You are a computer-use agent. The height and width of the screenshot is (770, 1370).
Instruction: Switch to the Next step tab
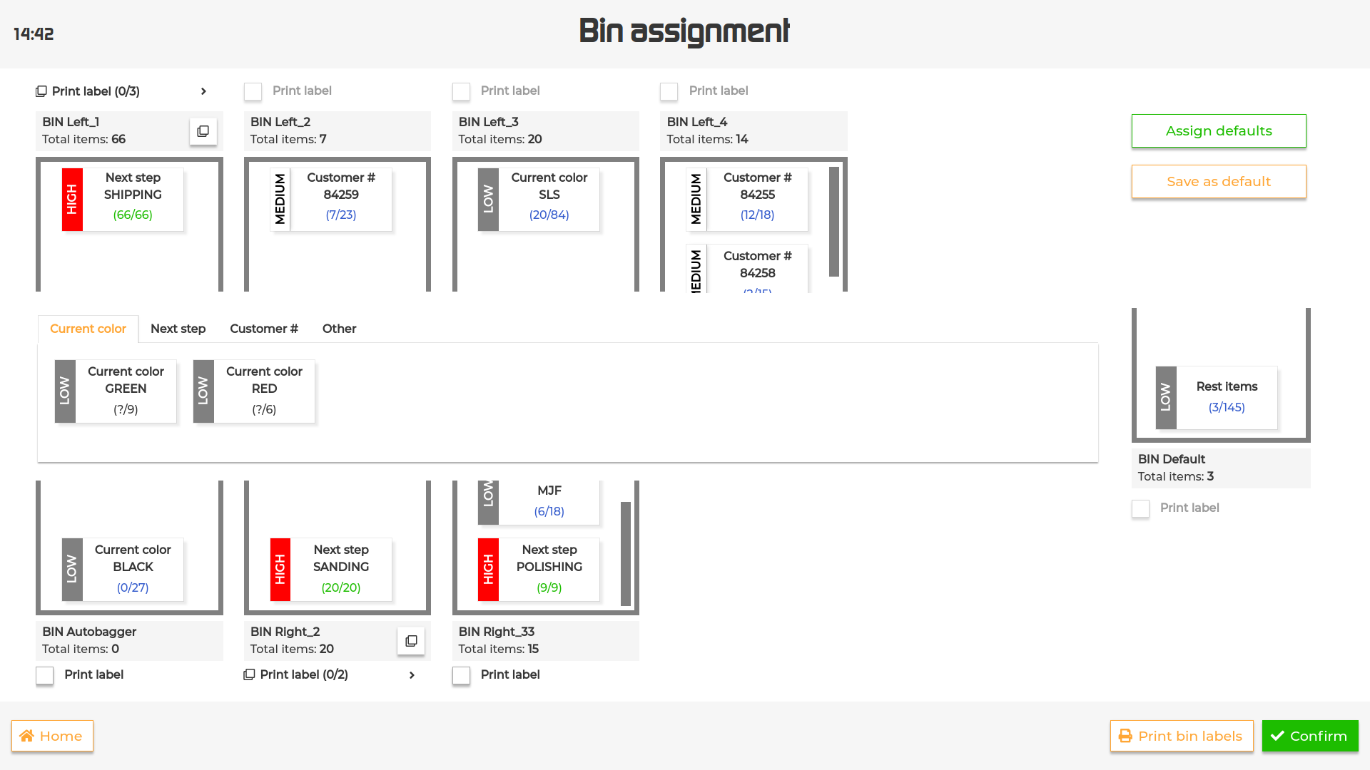pyautogui.click(x=178, y=329)
